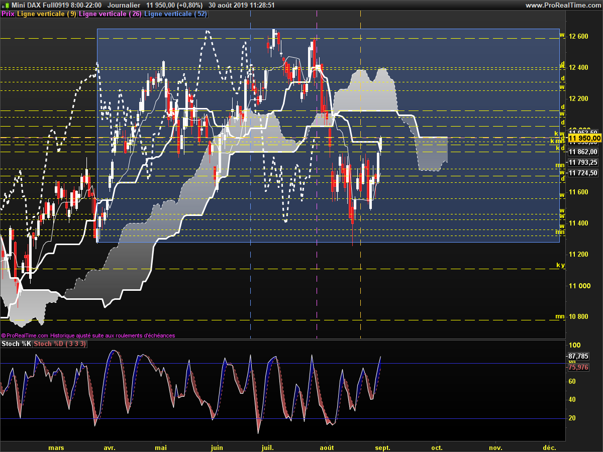Click the août label on time axis
The height and width of the screenshot is (452, 603).
point(327,447)
